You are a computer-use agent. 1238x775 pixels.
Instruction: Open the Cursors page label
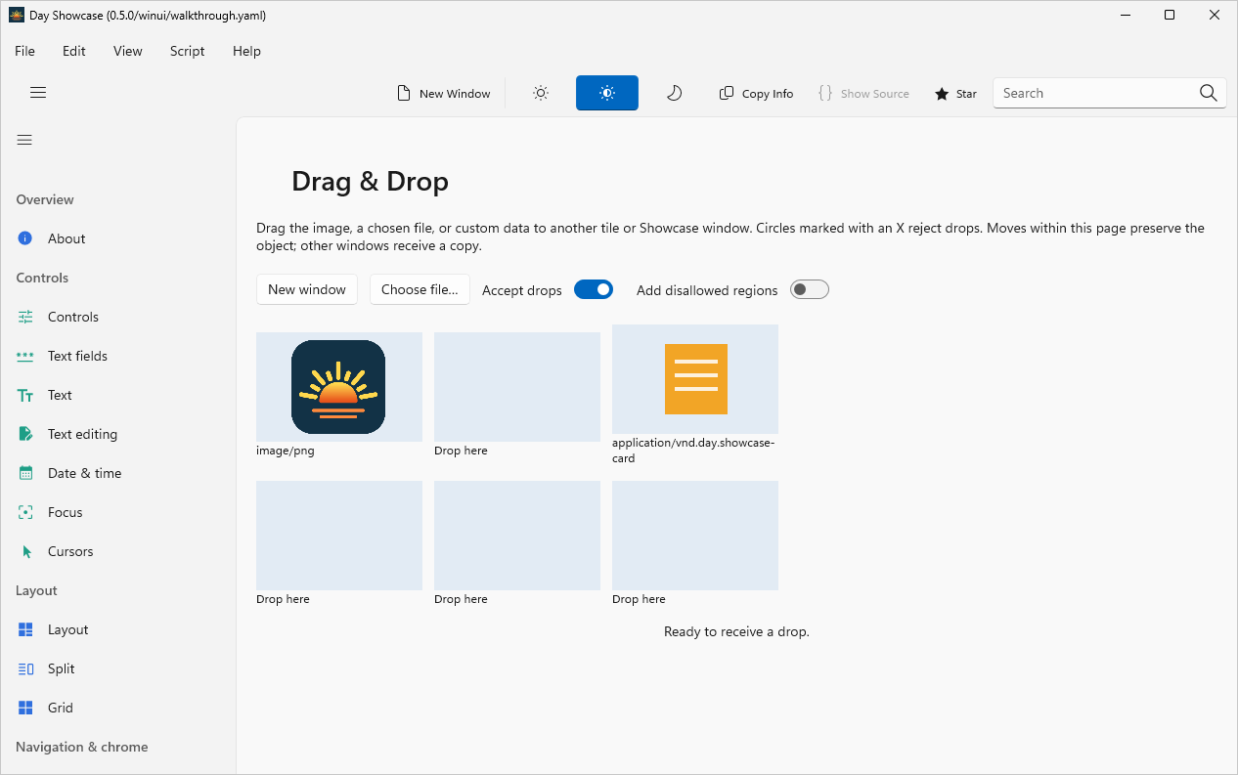[70, 551]
